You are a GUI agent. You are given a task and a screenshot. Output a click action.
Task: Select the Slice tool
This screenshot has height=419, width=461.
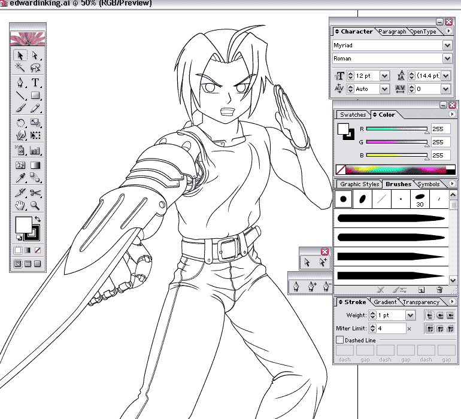(x=20, y=193)
